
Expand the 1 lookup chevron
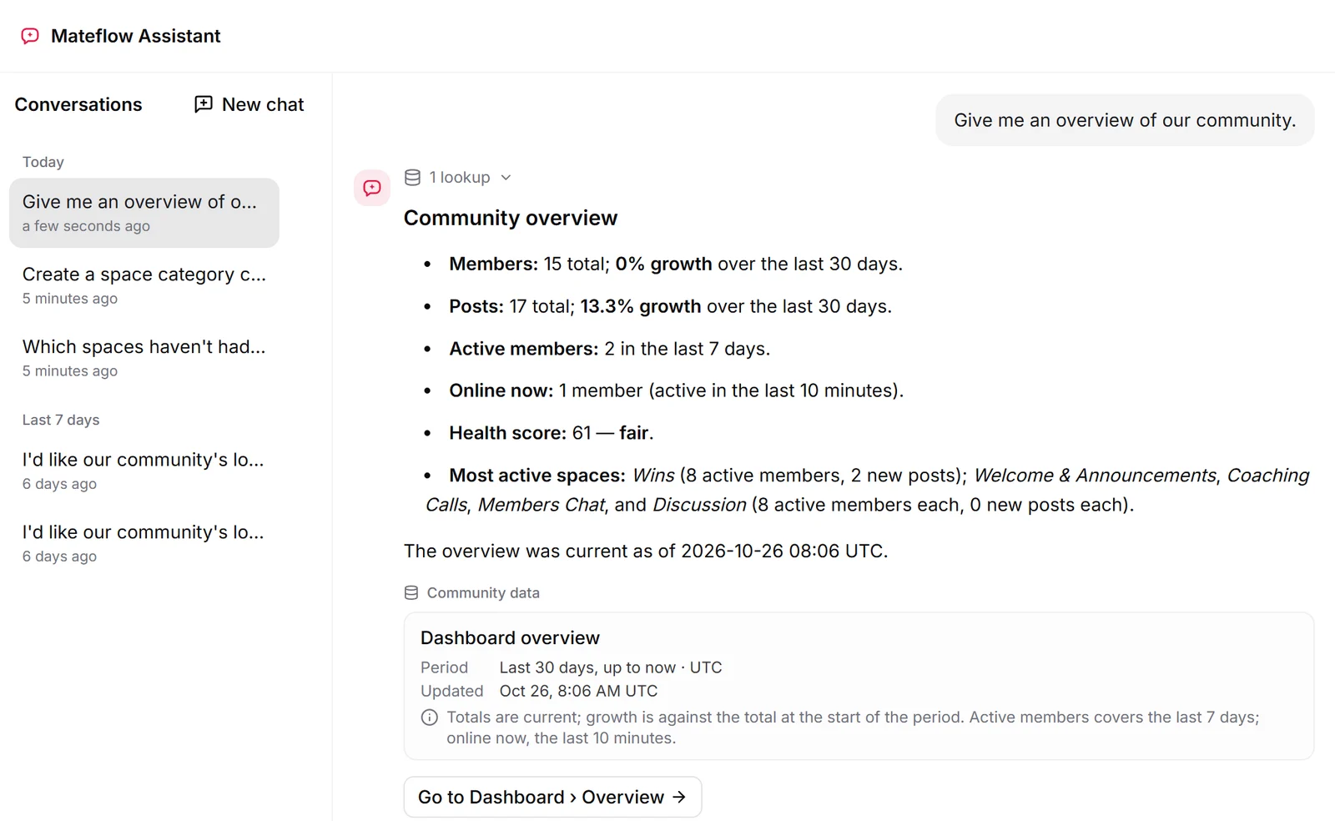506,178
